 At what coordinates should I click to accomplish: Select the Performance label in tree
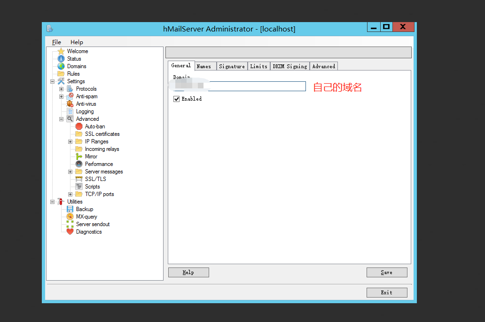click(99, 164)
